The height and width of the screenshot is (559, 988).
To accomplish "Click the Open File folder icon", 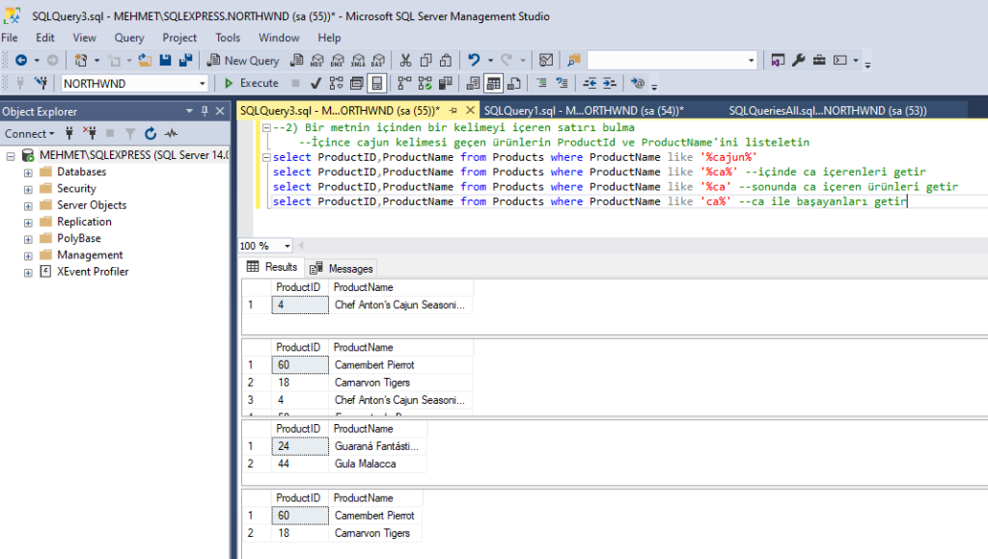I will [145, 61].
